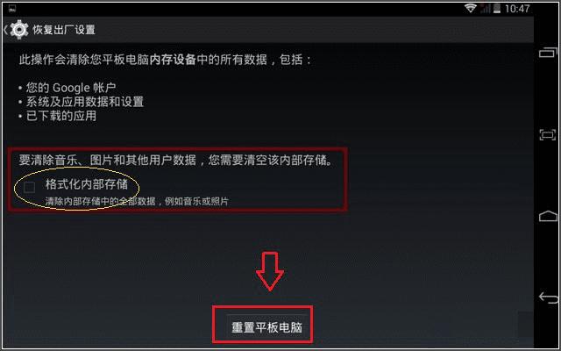This screenshot has width=561, height=351.
Task: Tap the 10:47 clock in status bar
Action: tap(517, 9)
